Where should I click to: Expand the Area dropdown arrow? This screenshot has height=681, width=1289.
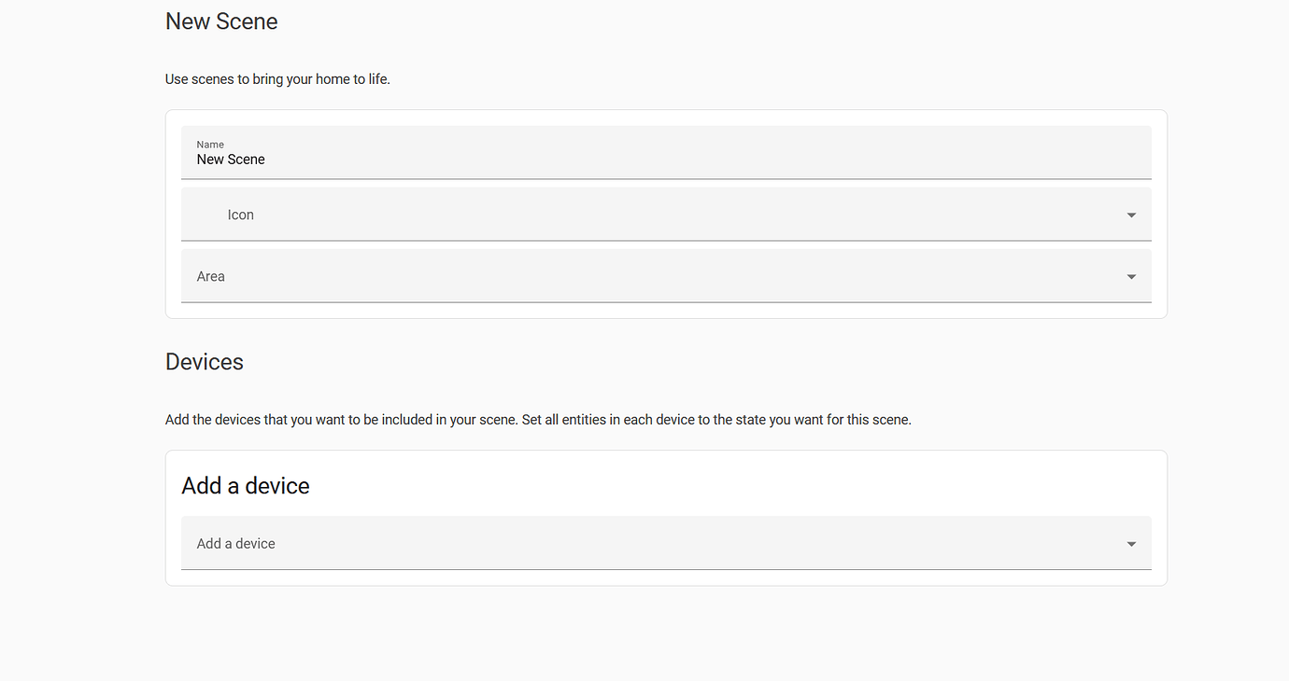coord(1131,277)
